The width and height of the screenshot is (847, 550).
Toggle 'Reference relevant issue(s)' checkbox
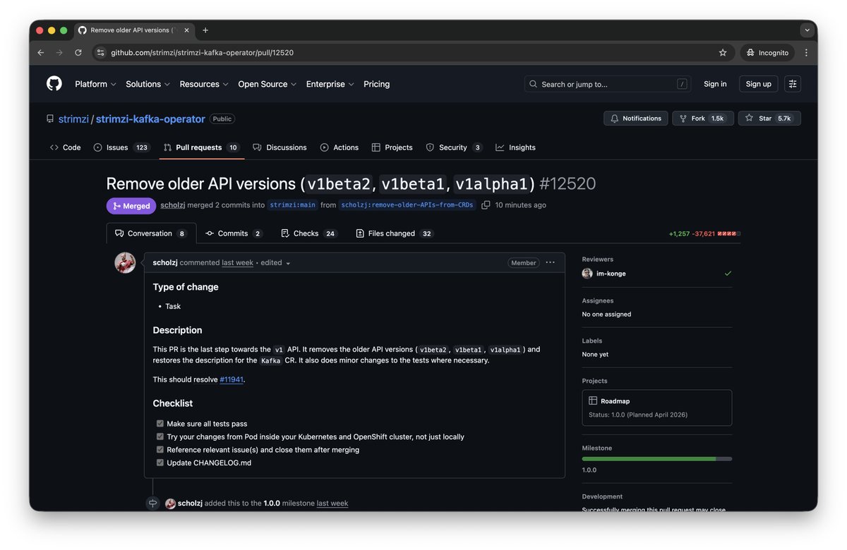[x=160, y=450]
